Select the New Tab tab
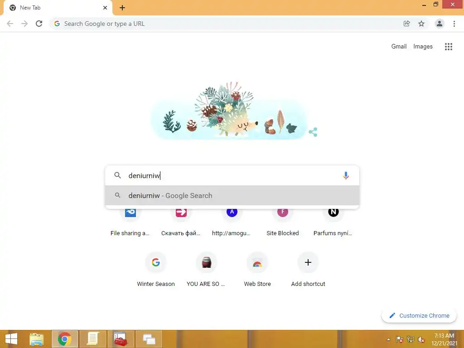 pos(58,8)
